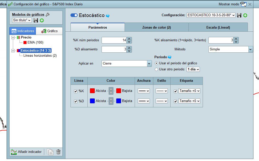Open the Aplicar en Cierre dropdown

[x=127, y=64]
